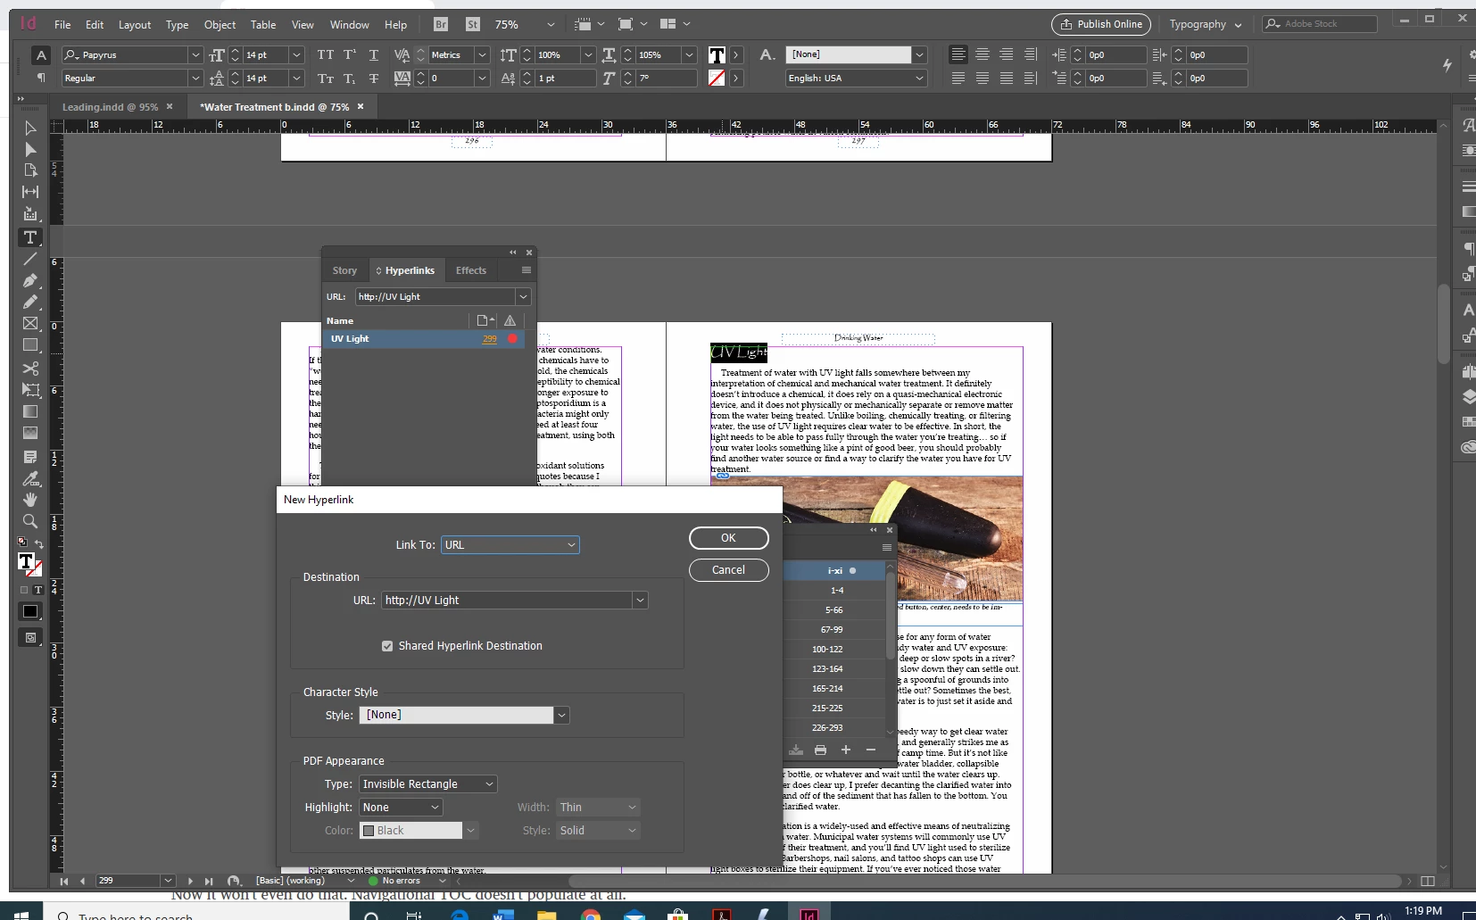Screen dimensions: 1476x920
Task: Switch to the Effects panel tab
Action: (471, 270)
